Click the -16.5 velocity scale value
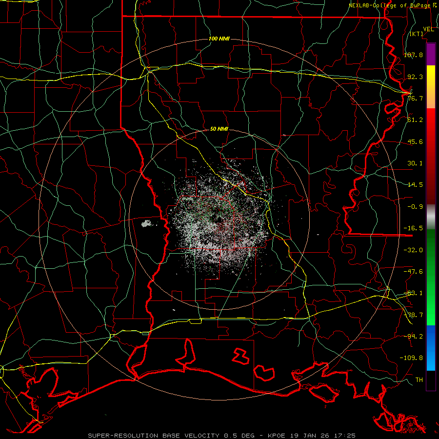Screen dimensions: 439x439 413,228
